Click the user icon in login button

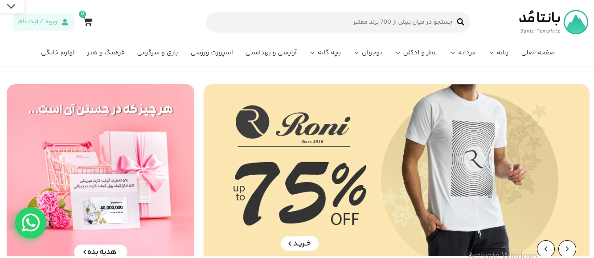tap(65, 22)
